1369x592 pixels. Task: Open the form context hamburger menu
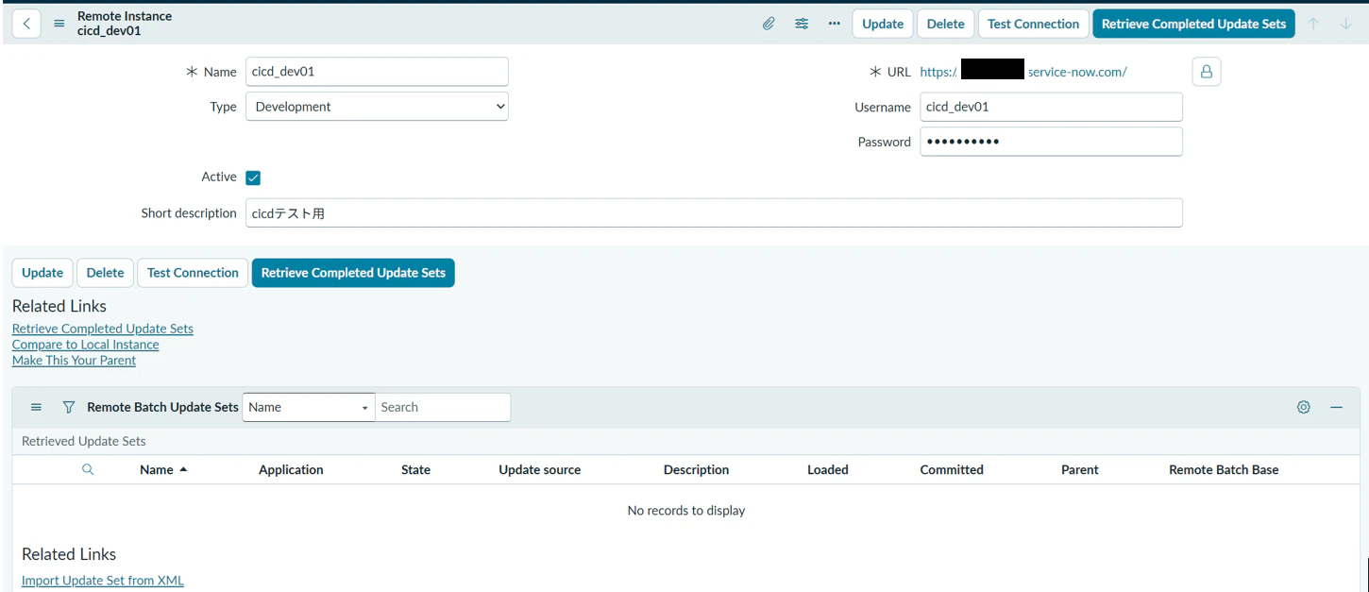[59, 24]
